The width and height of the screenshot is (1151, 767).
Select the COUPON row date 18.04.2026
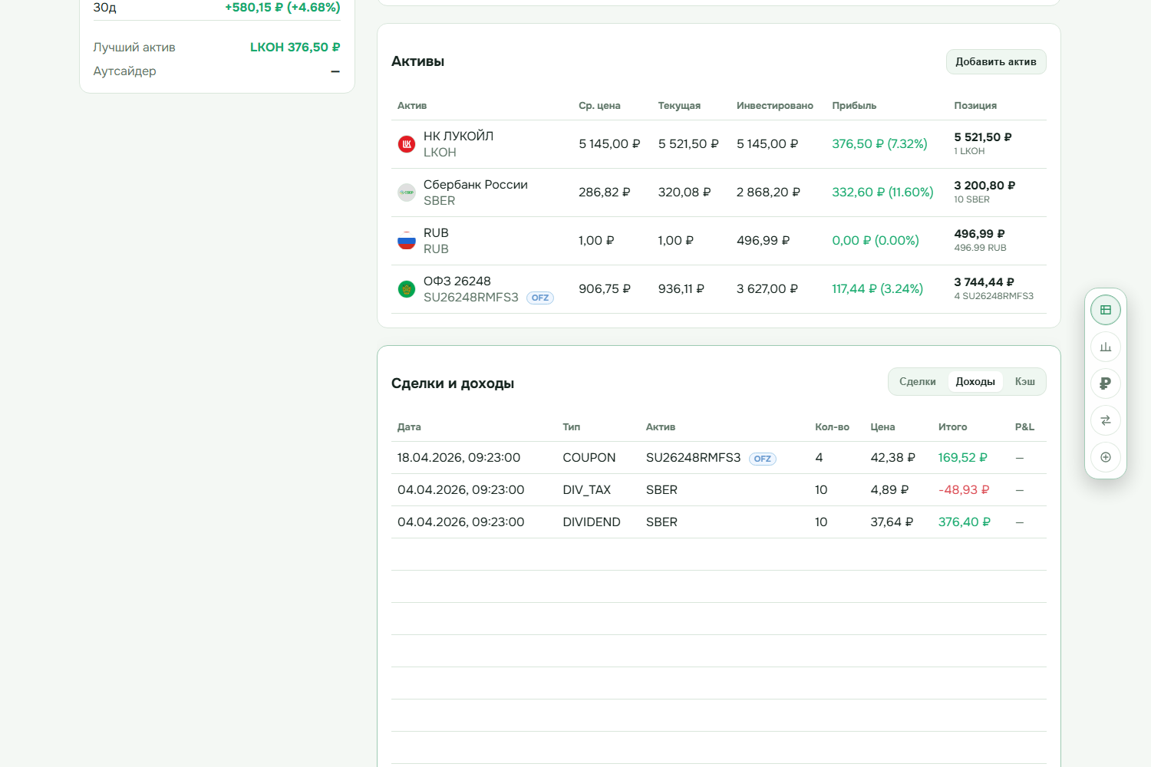click(459, 457)
